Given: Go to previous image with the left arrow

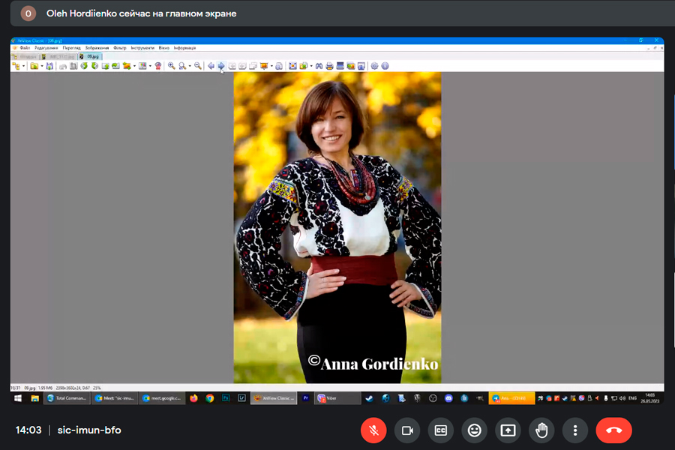Looking at the screenshot, I should 211,66.
